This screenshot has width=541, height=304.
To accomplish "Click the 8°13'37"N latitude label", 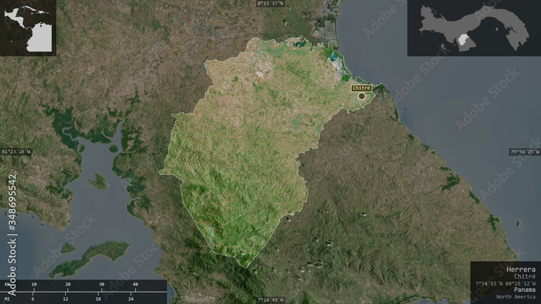I will (270, 3).
